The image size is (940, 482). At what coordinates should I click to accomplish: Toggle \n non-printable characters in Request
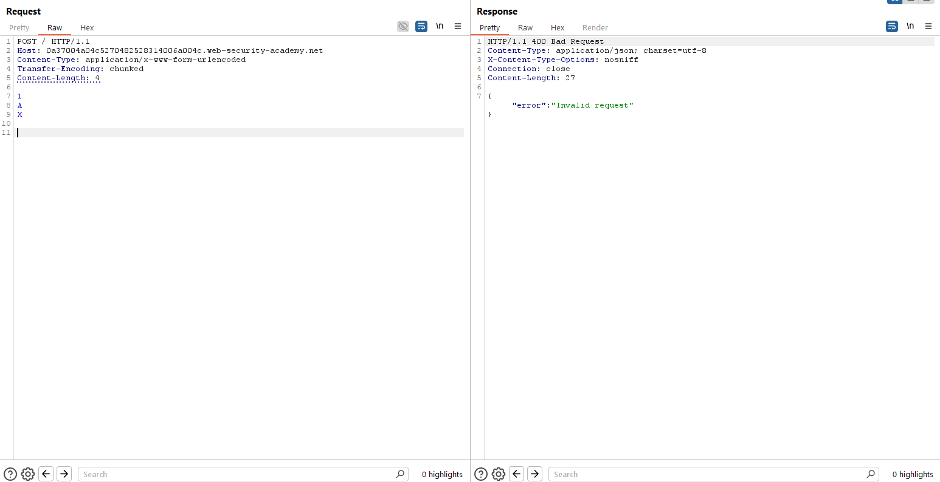pos(440,26)
